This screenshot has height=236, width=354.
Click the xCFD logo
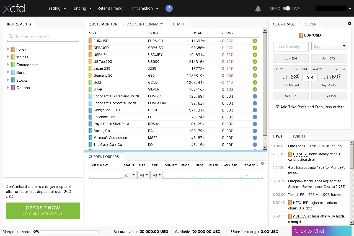click(14, 8)
